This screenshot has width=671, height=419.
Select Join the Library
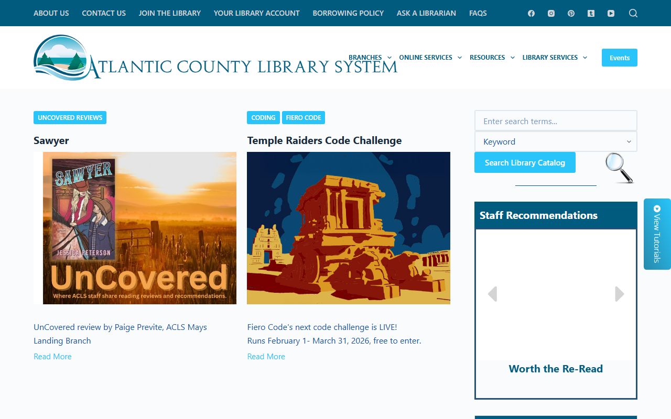[170, 13]
